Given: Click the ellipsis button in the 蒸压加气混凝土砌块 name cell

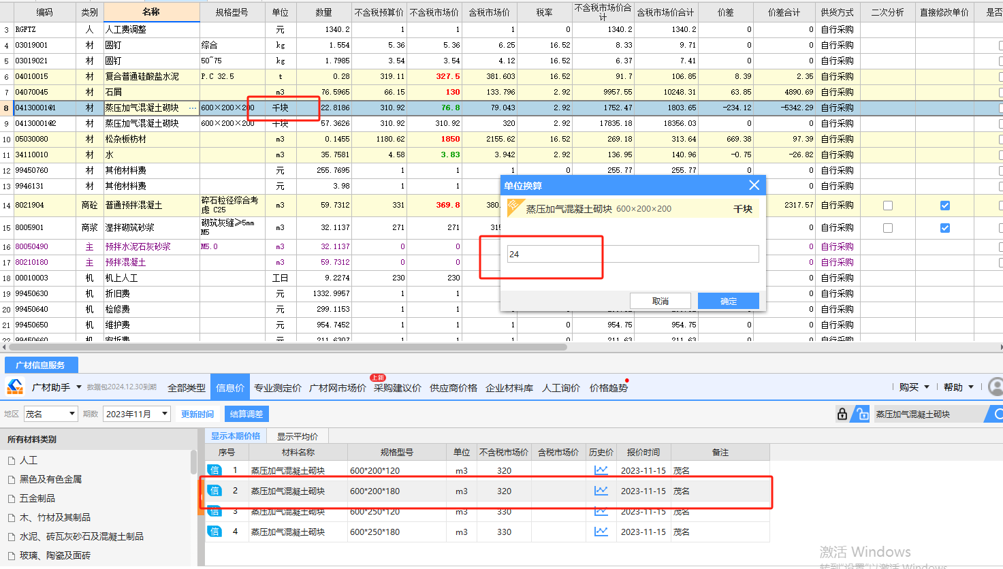Looking at the screenshot, I should click(x=193, y=108).
